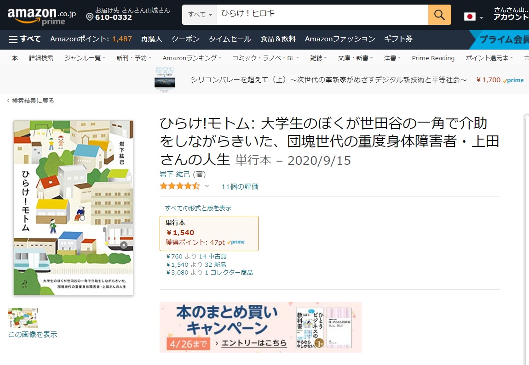
Task: Expand the 洋書 dropdown
Action: (x=392, y=58)
